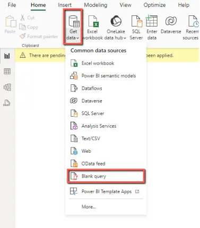Choose Excel workbook from the dropdown list
The height and width of the screenshot is (228, 200).
coord(106,63)
